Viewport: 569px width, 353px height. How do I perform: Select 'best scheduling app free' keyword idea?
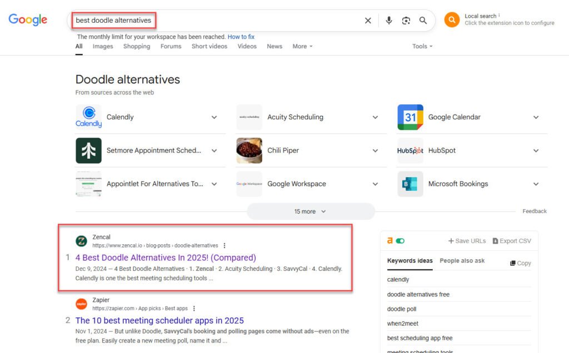[x=420, y=338]
